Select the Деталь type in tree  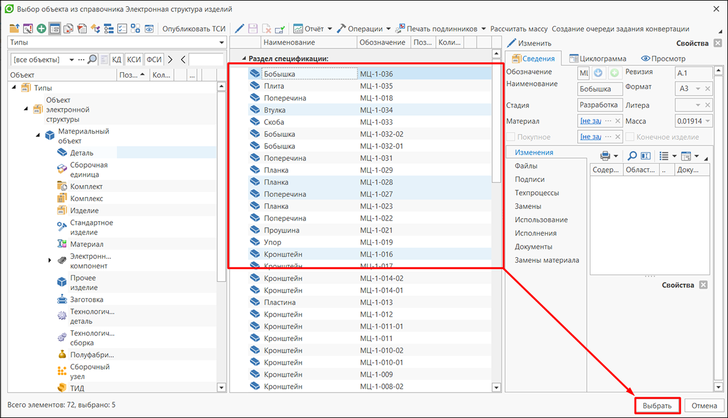pos(82,153)
